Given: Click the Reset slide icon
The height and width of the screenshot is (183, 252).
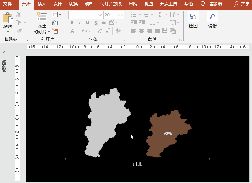Looking at the screenshot, I should pos(55,23).
